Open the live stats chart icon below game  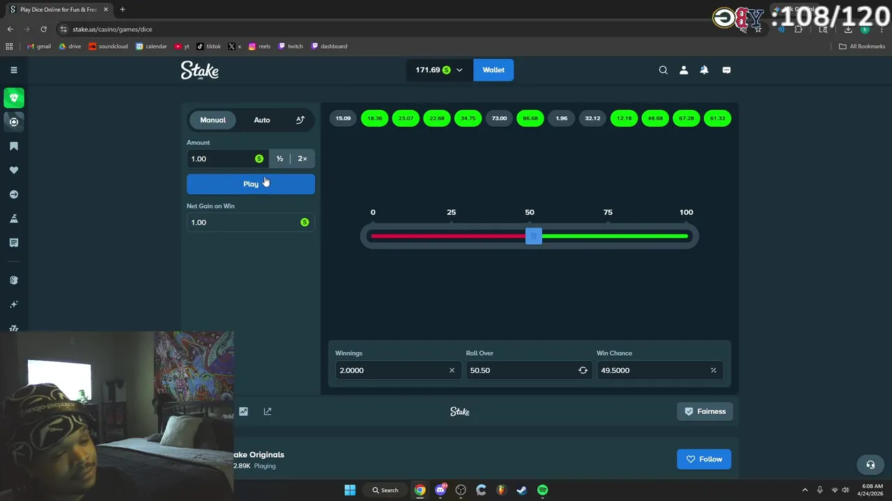[243, 411]
